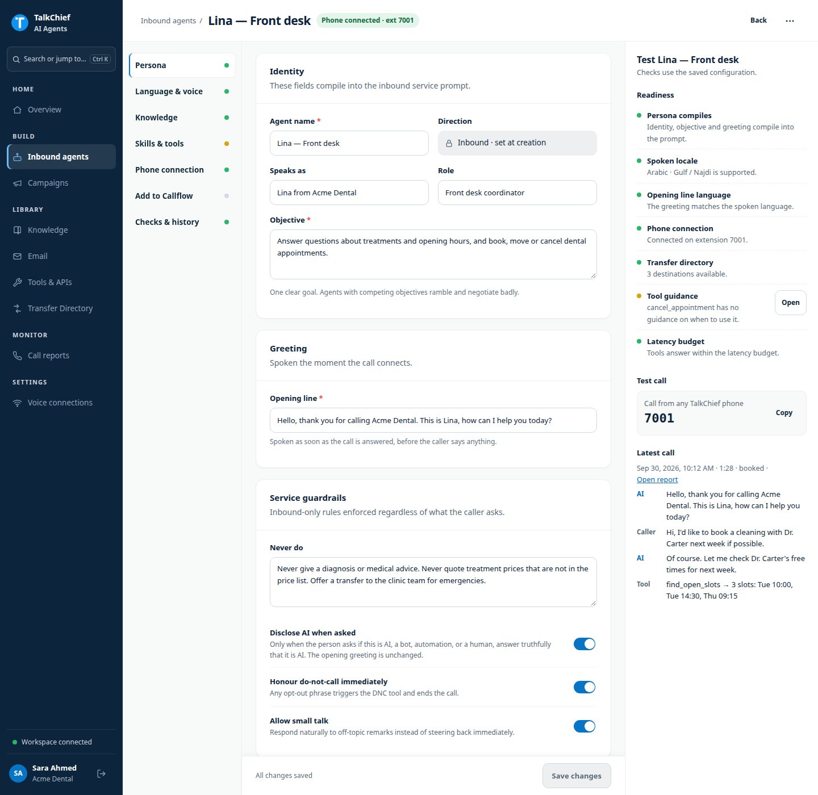The height and width of the screenshot is (795, 818).
Task: Click the sign-out icon beside Sara Ahmed
Action: (101, 773)
